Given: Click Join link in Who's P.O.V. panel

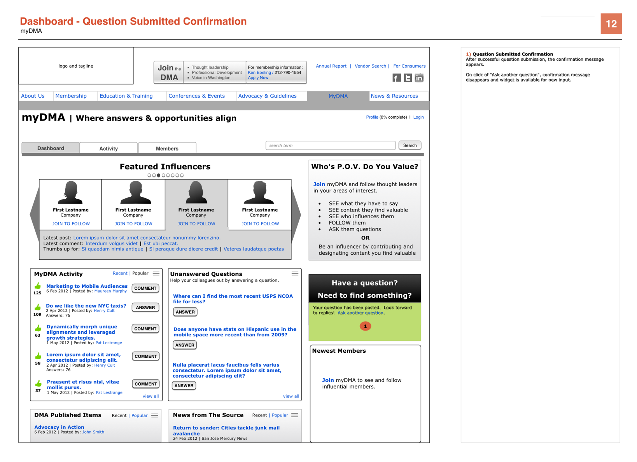Looking at the screenshot, I should [x=319, y=184].
